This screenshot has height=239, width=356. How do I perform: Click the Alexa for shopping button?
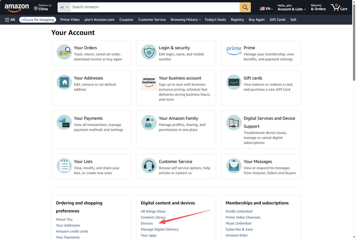pyautogui.click(x=38, y=20)
